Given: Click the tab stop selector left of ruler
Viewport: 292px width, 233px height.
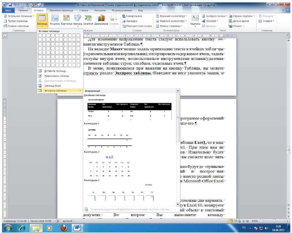Looking at the screenshot, I should 5,36.
